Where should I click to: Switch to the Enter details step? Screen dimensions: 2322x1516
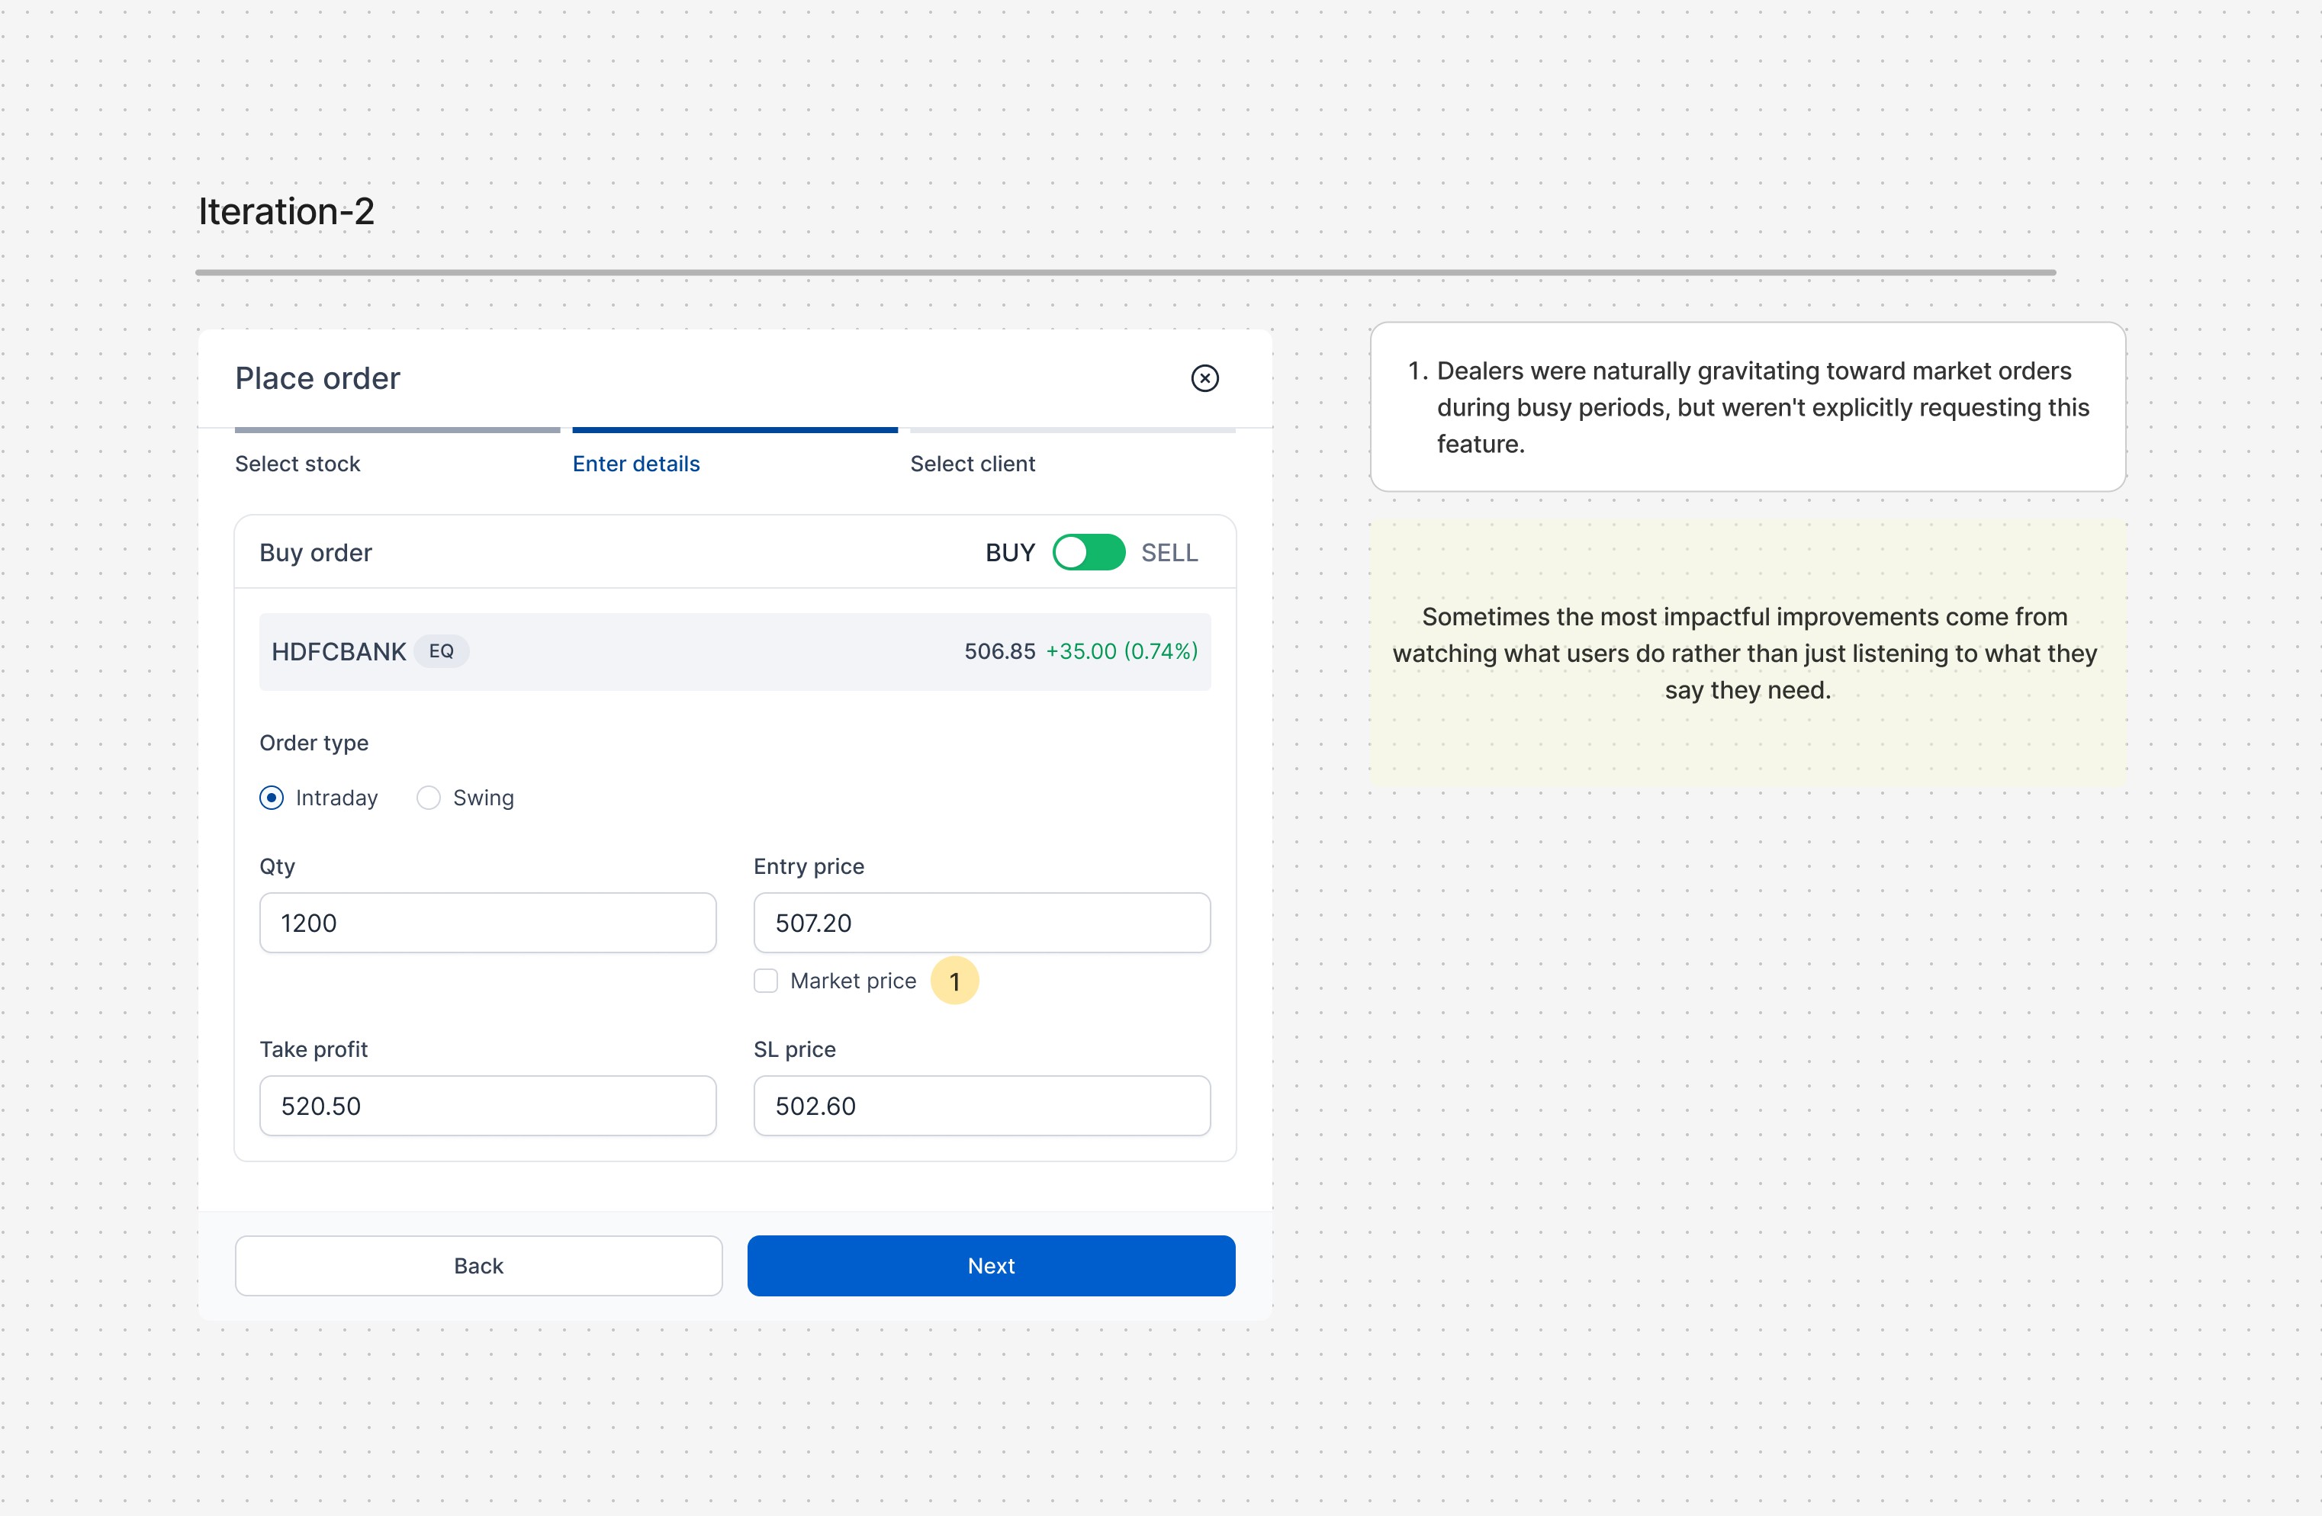(x=636, y=464)
